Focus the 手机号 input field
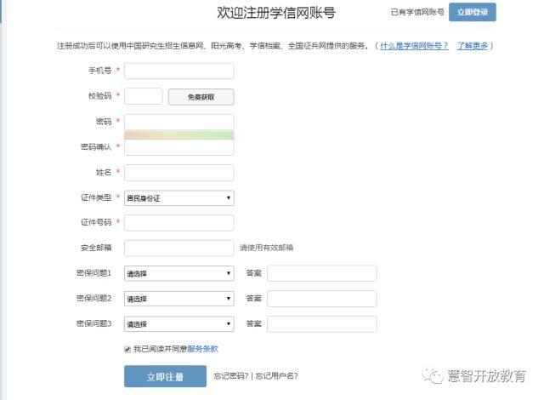The image size is (544, 400). point(179,71)
